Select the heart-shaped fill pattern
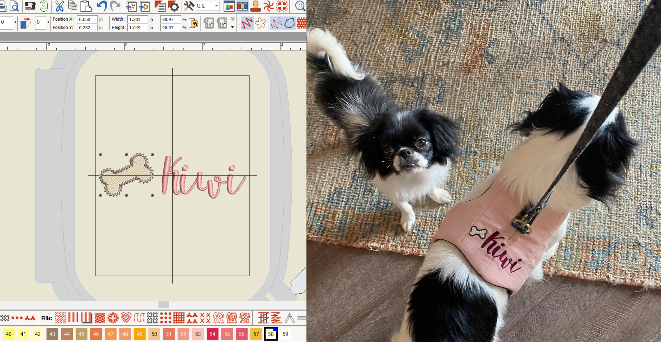The height and width of the screenshot is (342, 661). [126, 318]
